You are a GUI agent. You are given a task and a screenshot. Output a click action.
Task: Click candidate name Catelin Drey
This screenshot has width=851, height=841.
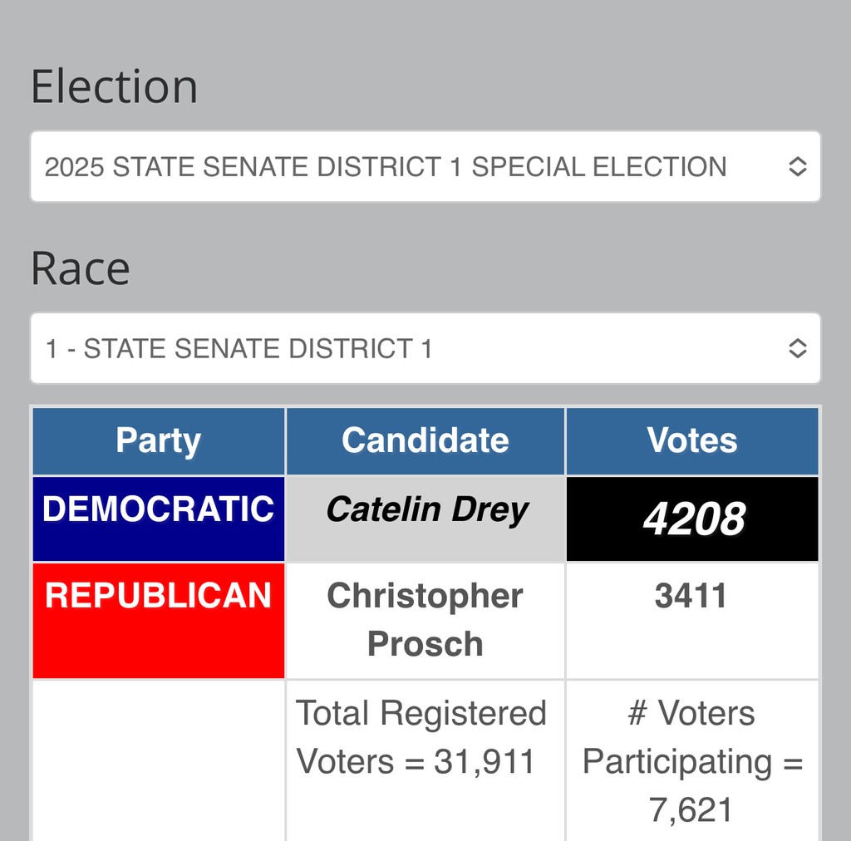427,510
